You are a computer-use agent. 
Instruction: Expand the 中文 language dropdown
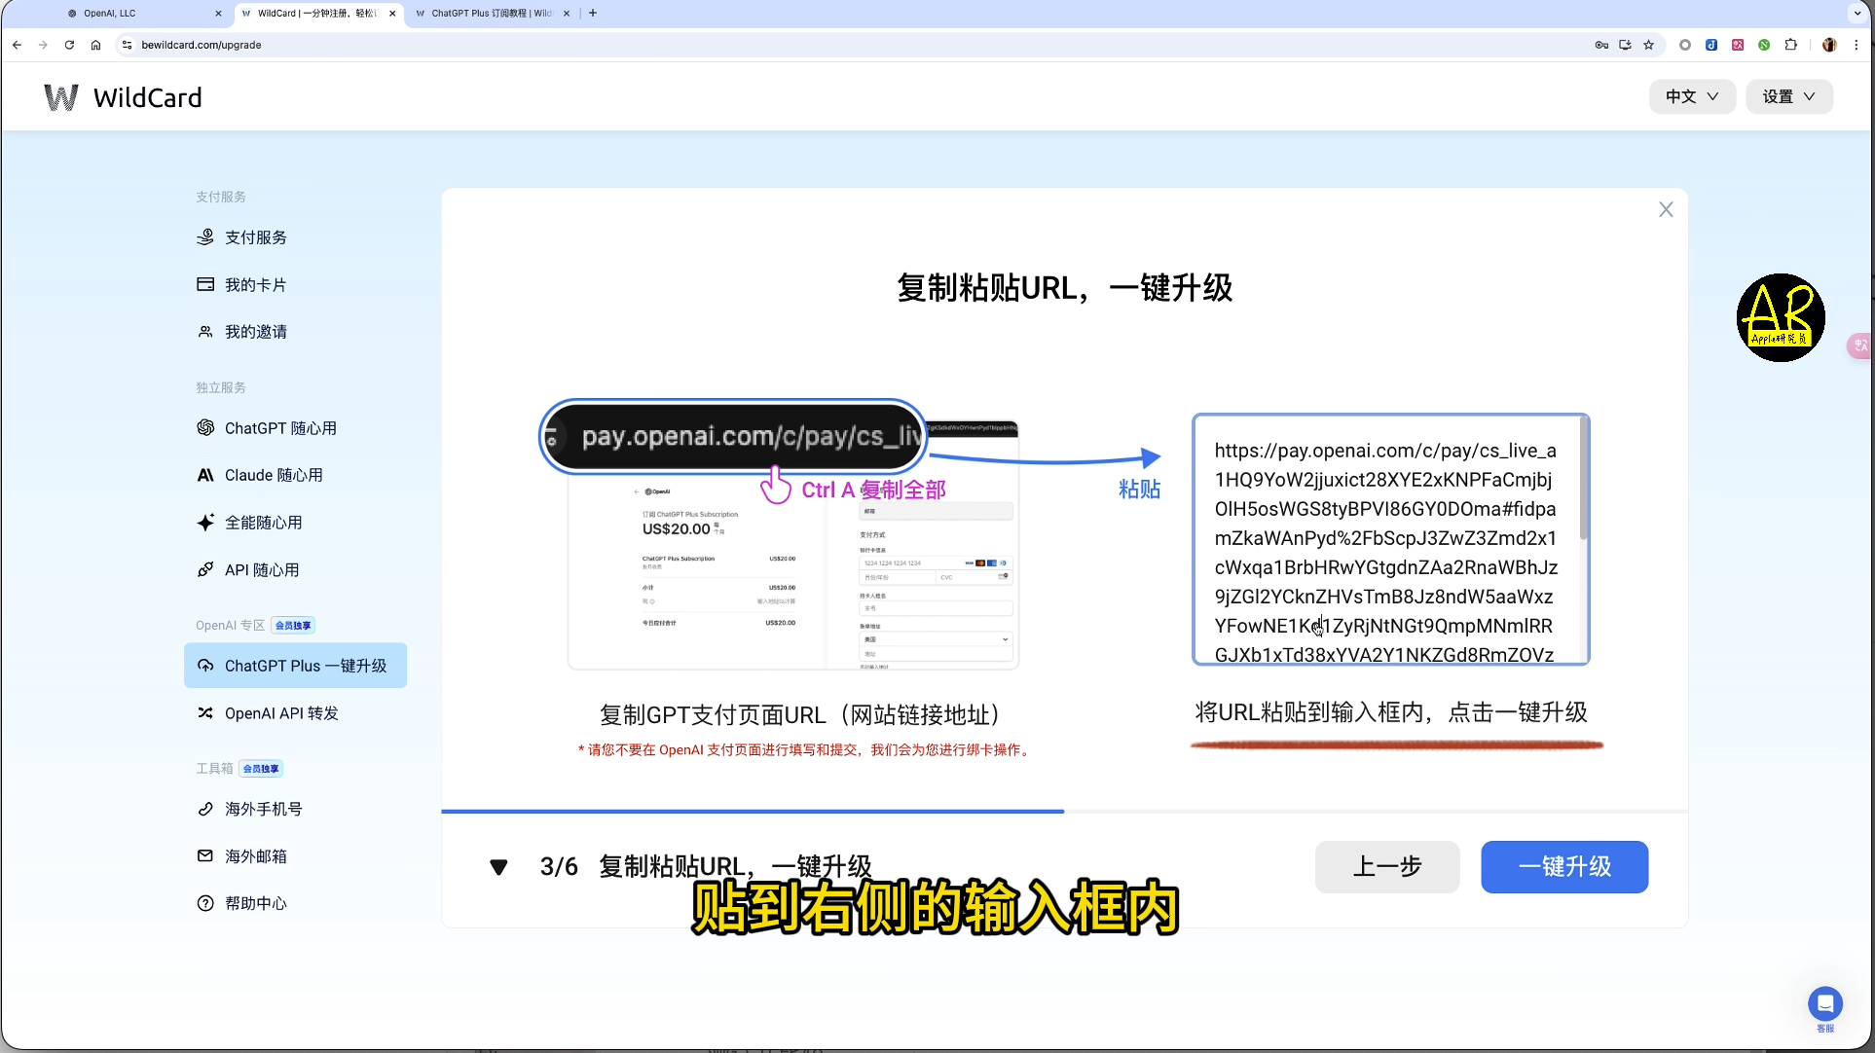point(1692,96)
